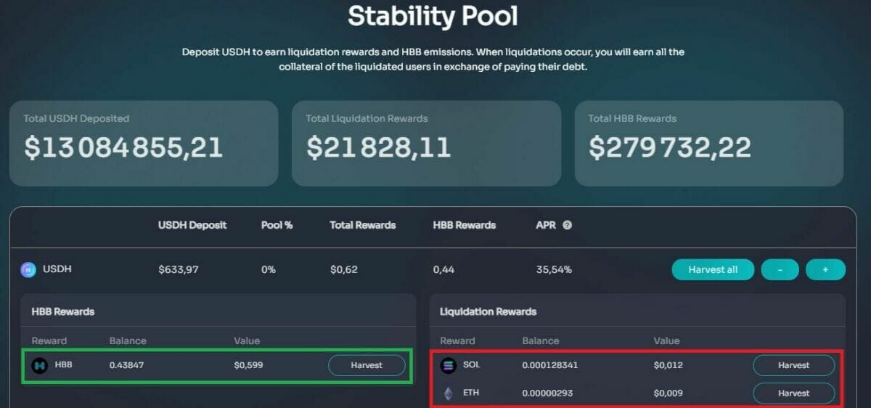Image resolution: width=871 pixels, height=408 pixels.
Task: Click the HBB token icon
Action: pyautogui.click(x=39, y=365)
